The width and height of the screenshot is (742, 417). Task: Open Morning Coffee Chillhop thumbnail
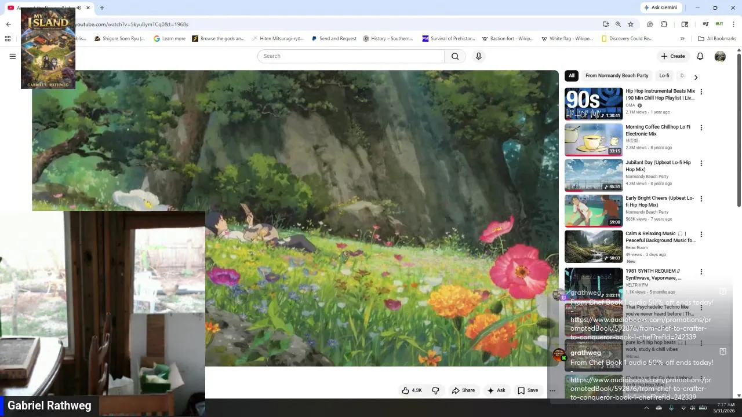[594, 140]
